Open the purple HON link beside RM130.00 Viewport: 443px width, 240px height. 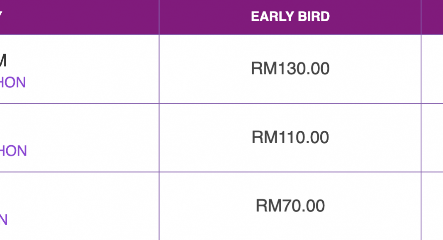point(13,82)
